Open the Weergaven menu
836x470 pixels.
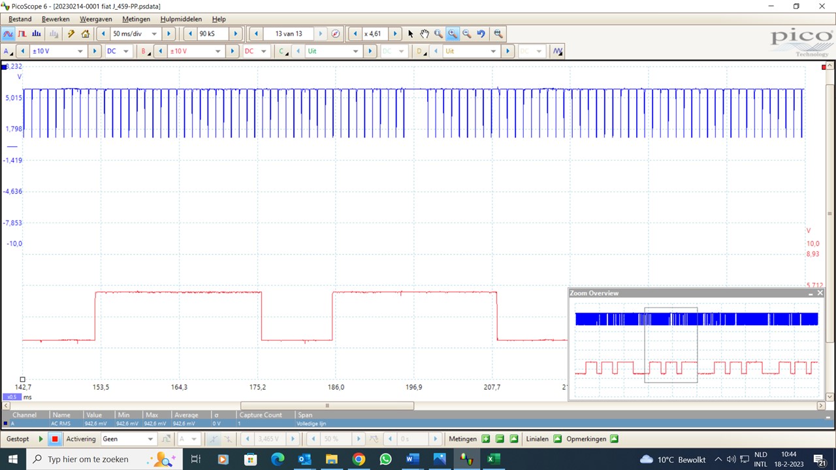pos(96,20)
